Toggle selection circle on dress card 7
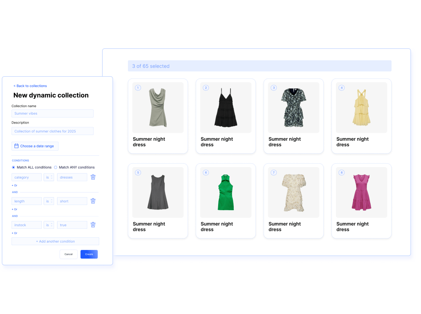 click(274, 173)
